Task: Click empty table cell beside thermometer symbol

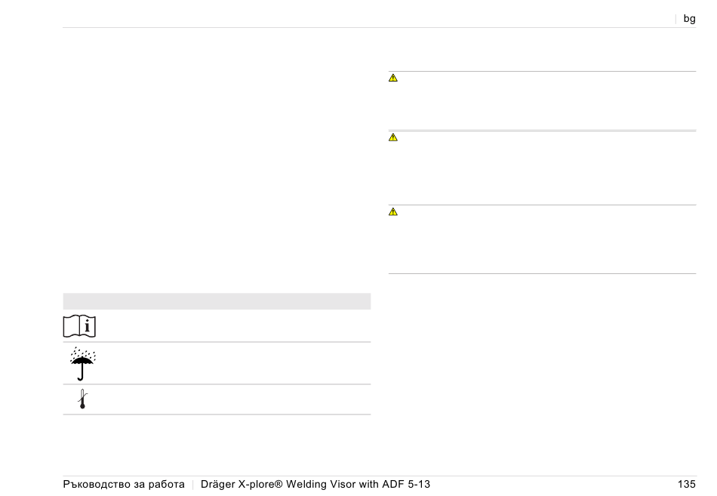Action: (x=233, y=399)
